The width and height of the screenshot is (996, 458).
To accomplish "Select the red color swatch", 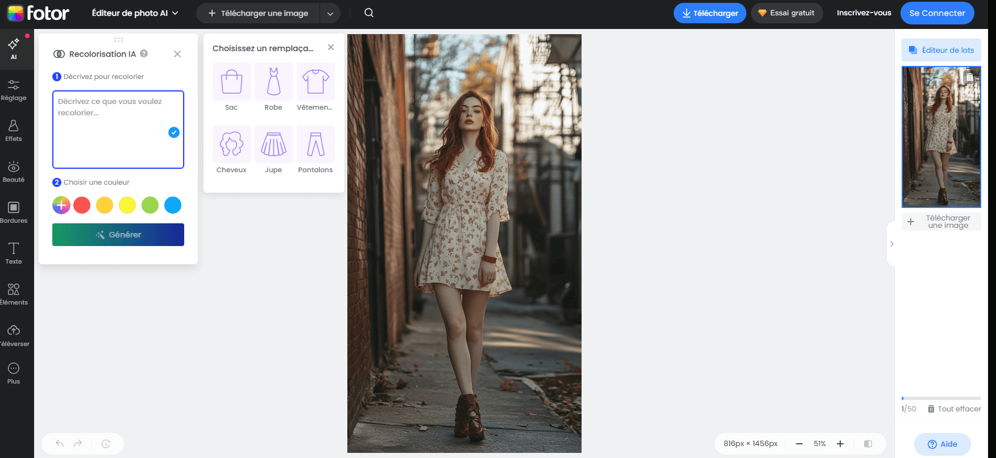I will tap(82, 205).
